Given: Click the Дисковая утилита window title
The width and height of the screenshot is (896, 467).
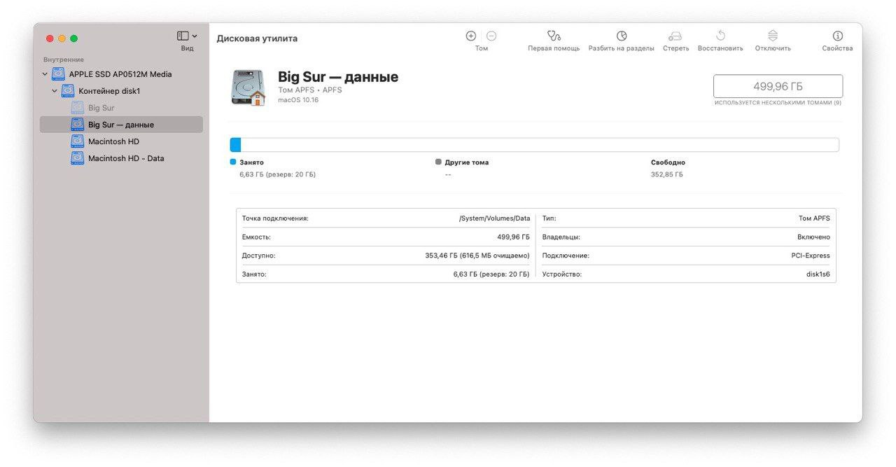Looking at the screenshot, I should point(257,39).
